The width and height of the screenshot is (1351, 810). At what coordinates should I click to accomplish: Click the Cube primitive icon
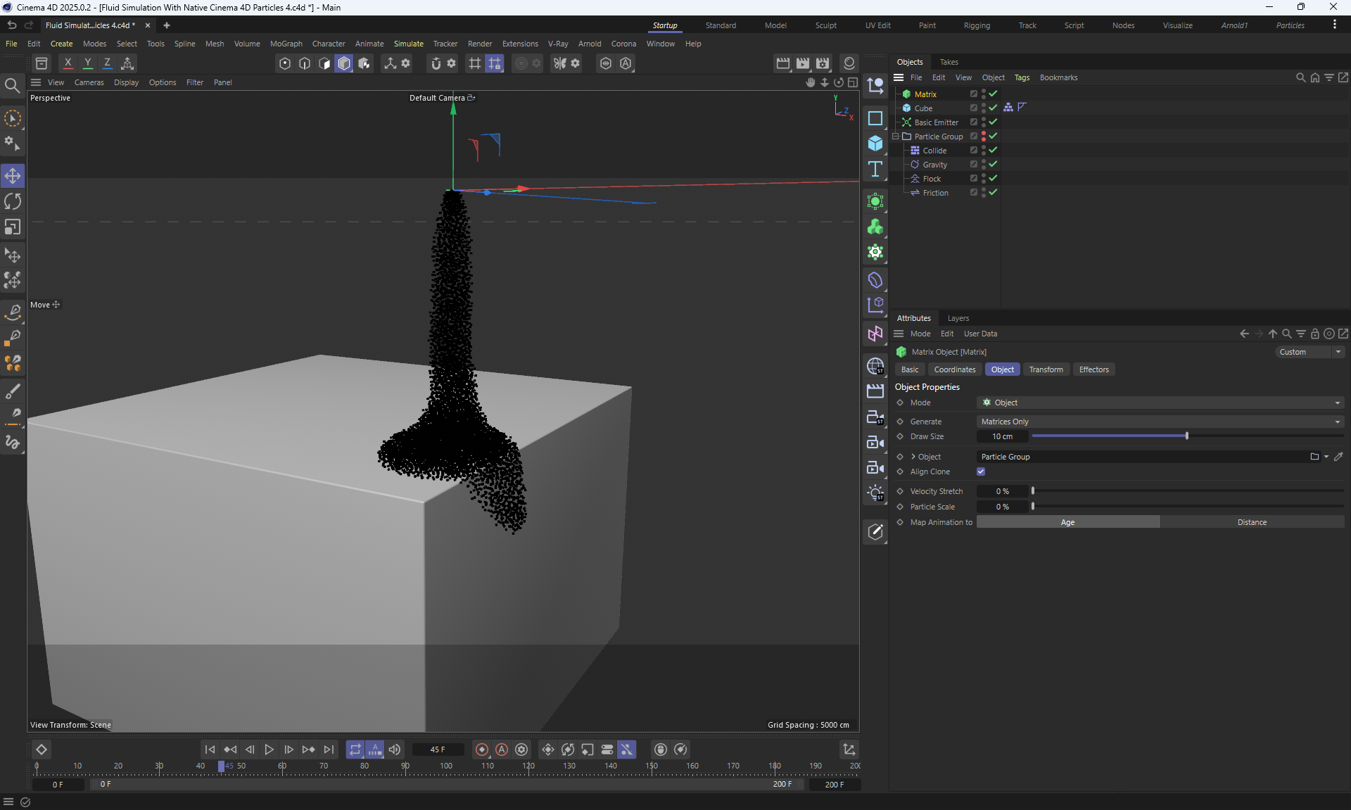point(875,144)
